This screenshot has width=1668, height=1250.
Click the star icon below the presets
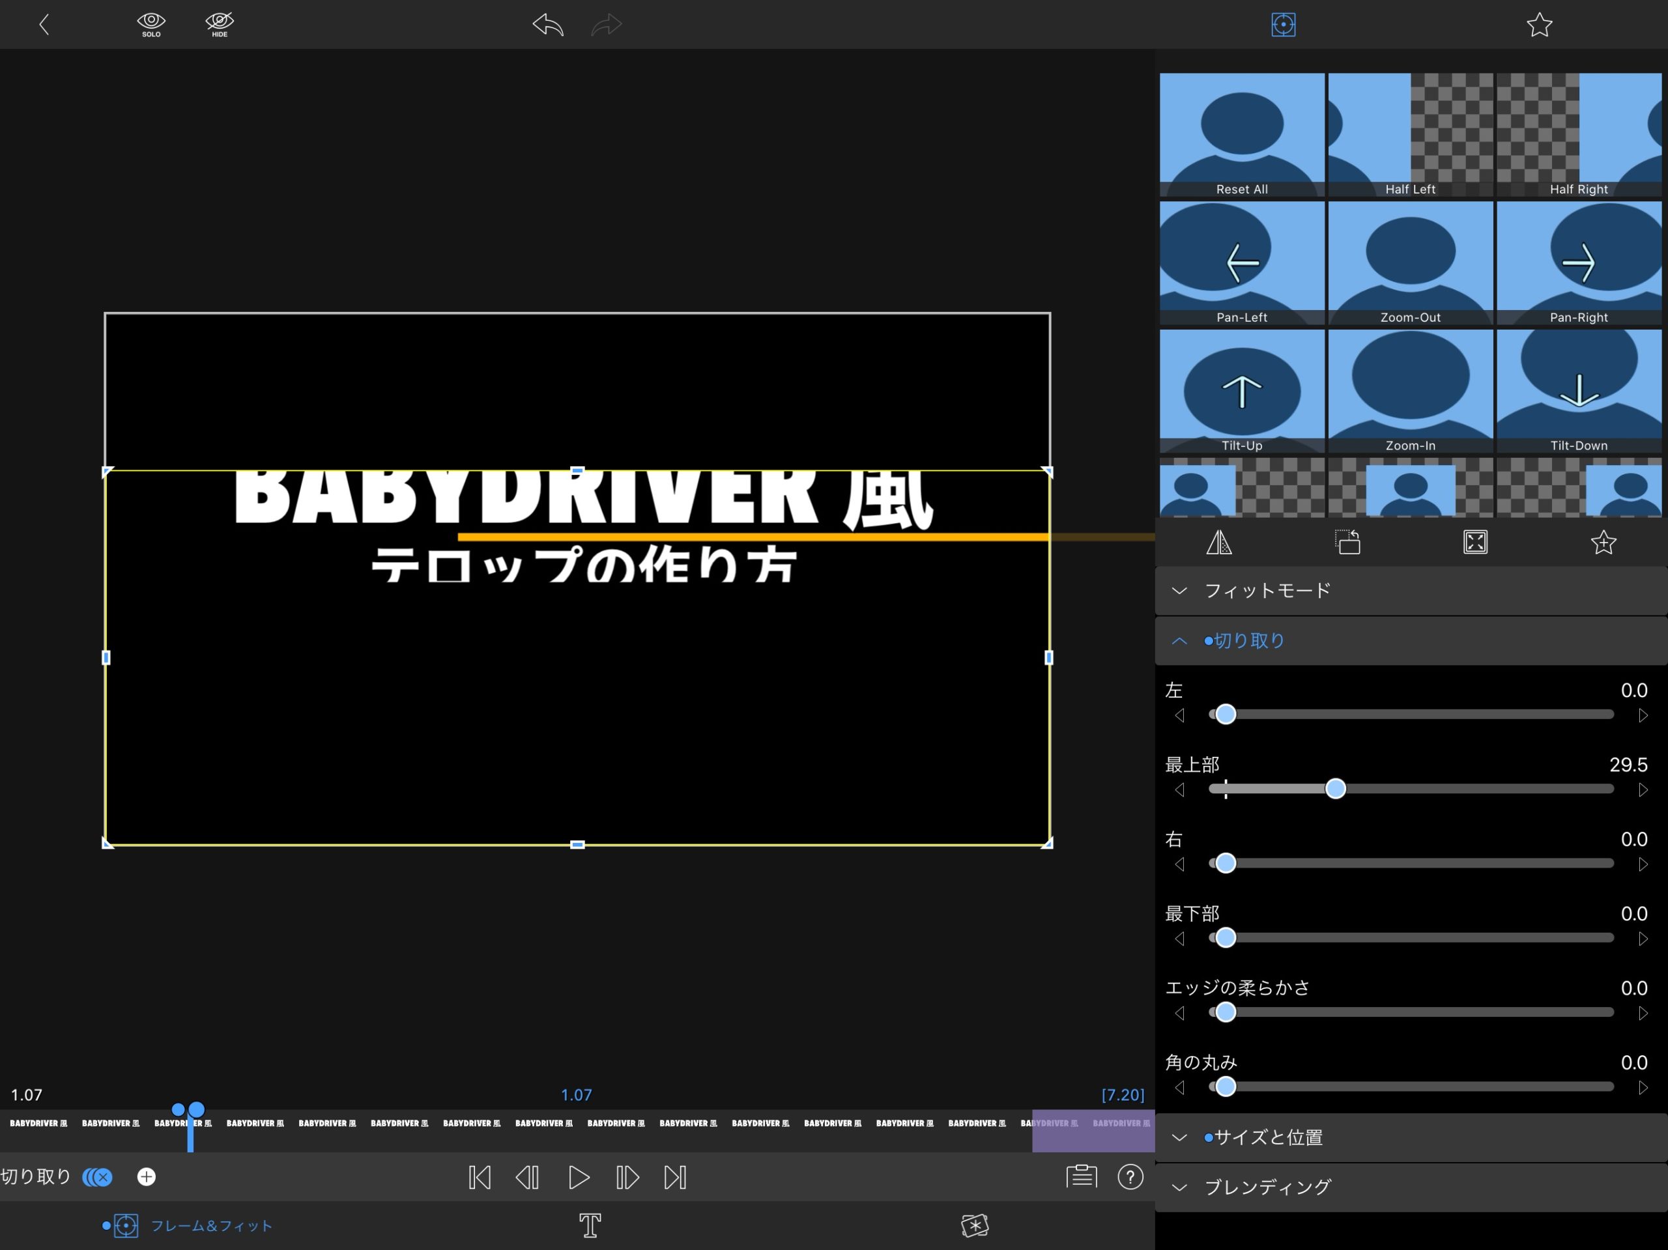click(x=1603, y=542)
